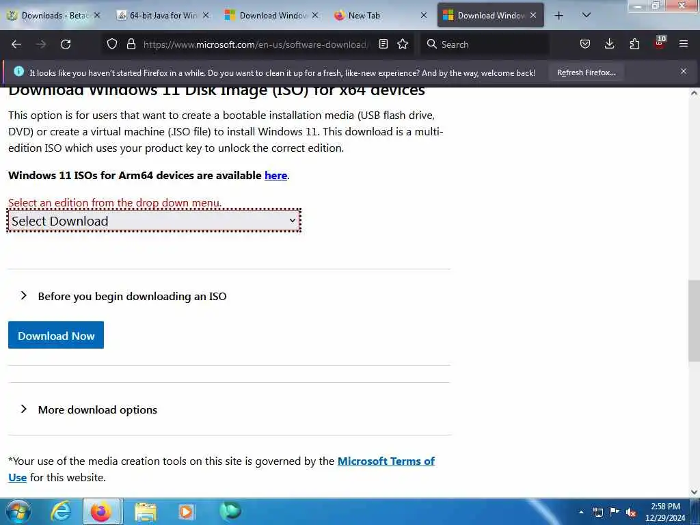Open the Save to Pocket icon
Image resolution: width=700 pixels, height=525 pixels.
click(585, 44)
